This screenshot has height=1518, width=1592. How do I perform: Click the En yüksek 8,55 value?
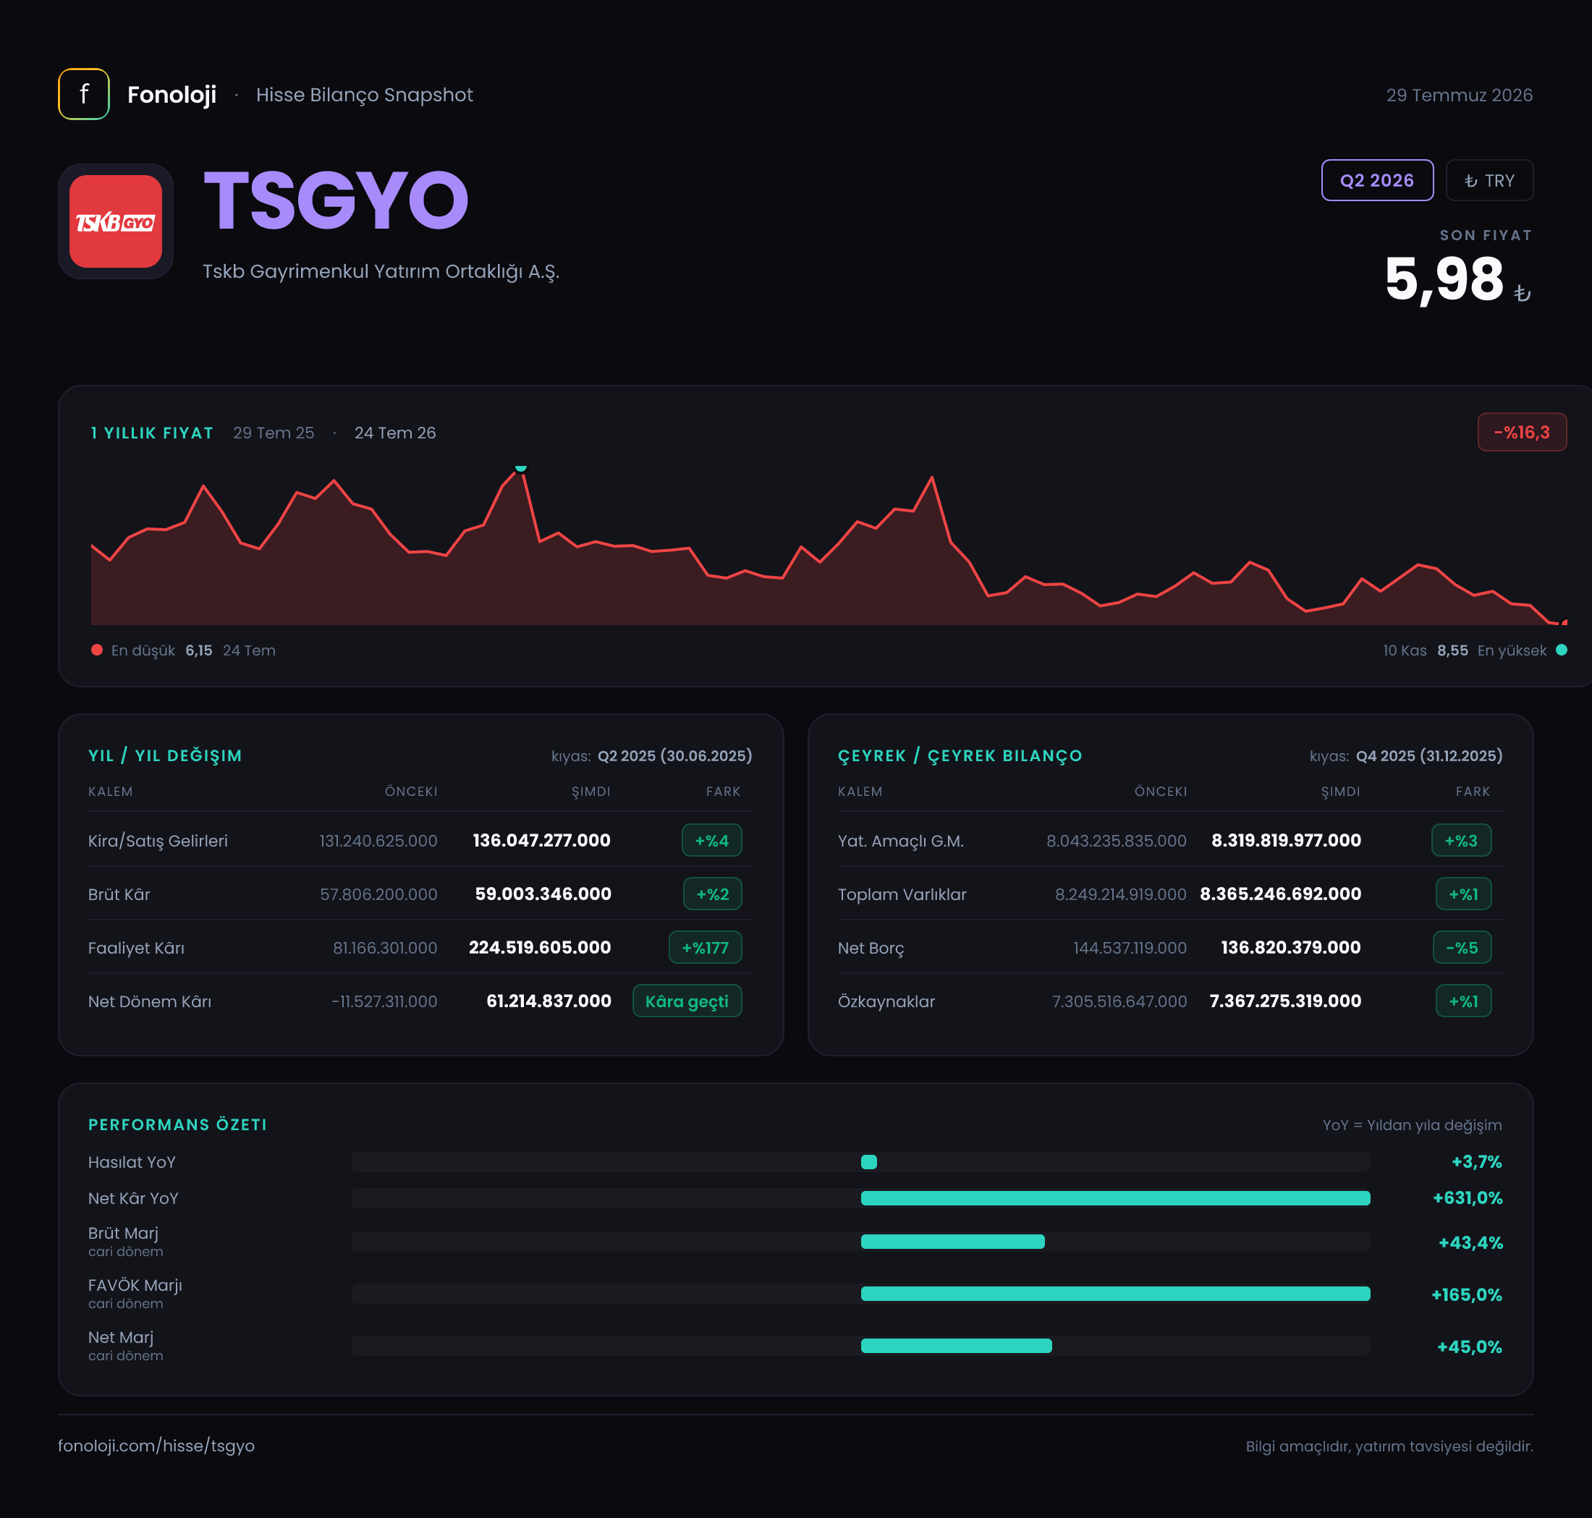(x=1453, y=650)
